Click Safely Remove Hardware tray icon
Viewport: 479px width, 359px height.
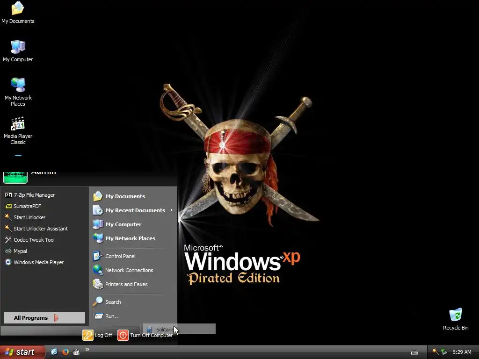click(x=444, y=352)
